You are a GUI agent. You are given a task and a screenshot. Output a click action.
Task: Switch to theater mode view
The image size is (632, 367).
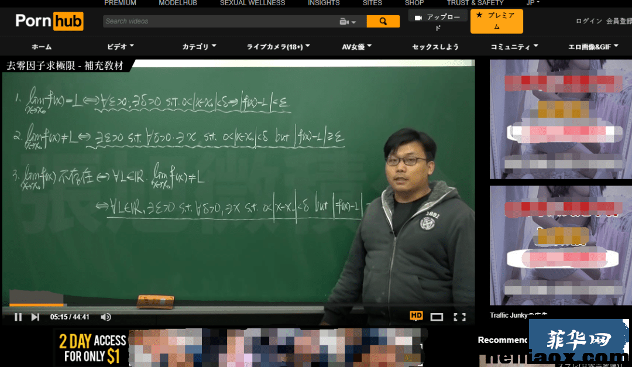coord(437,317)
